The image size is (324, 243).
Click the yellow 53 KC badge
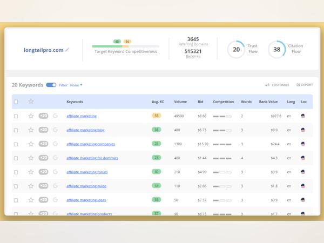(157, 116)
